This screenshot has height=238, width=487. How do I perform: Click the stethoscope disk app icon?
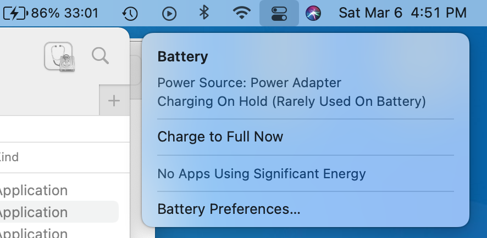(x=59, y=56)
